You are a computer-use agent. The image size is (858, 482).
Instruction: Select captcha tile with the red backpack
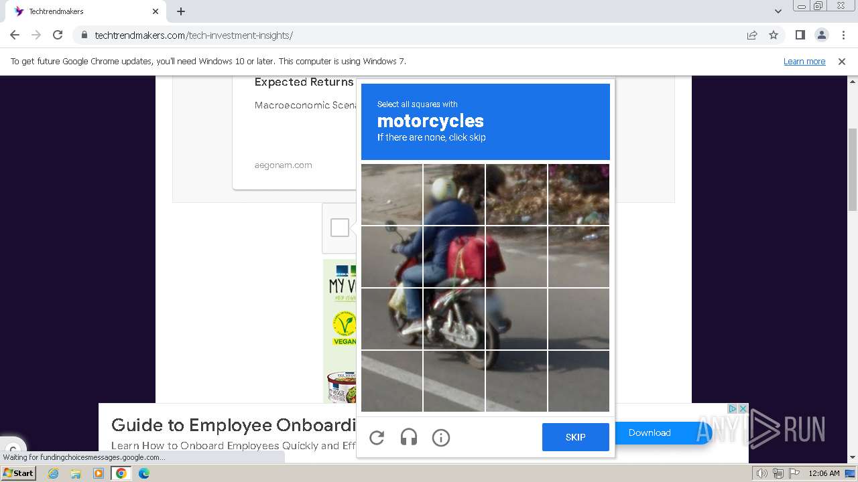pyautogui.click(x=454, y=256)
